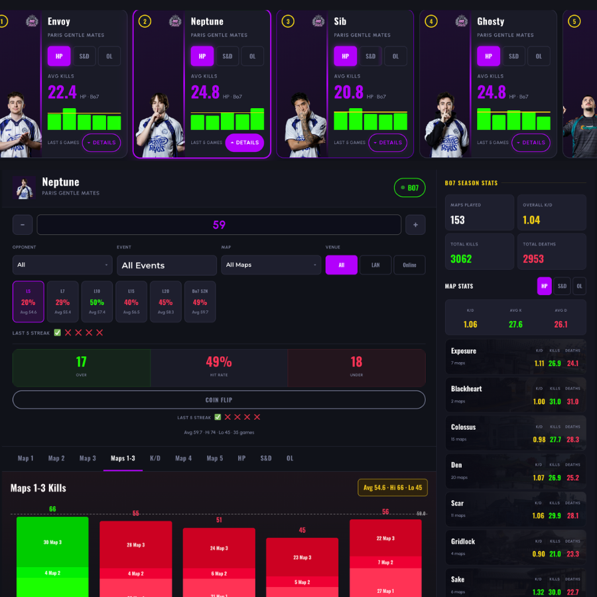597x597 pixels.
Task: Open the Den map row
Action: 515,470
